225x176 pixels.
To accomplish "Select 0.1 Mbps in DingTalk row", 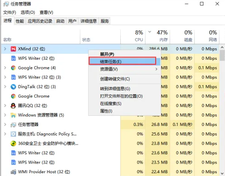I will coord(208,87).
